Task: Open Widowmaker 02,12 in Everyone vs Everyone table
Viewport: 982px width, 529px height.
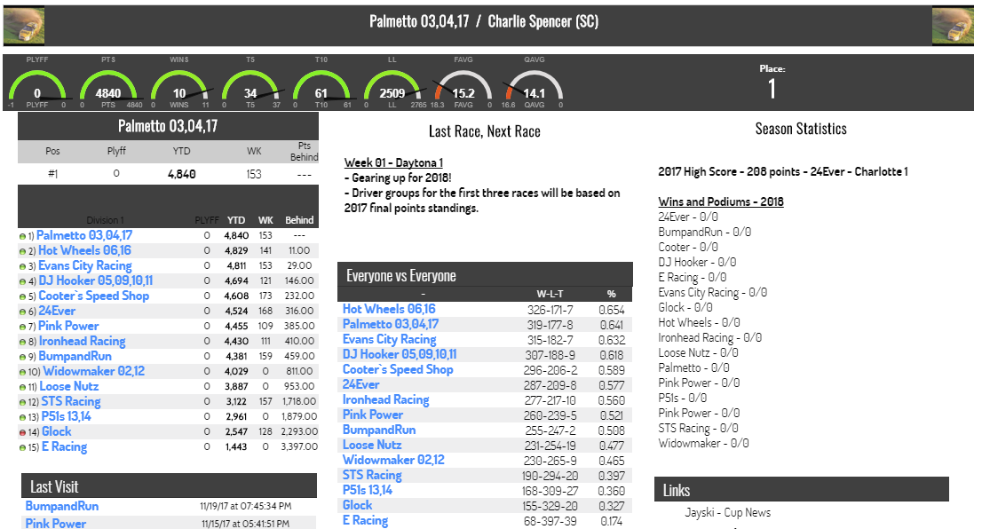Action: (x=393, y=460)
